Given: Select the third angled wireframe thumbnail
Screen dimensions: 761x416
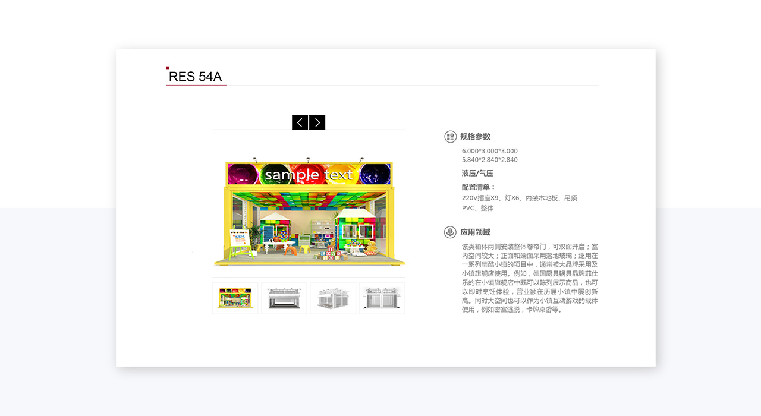Looking at the screenshot, I should [333, 298].
